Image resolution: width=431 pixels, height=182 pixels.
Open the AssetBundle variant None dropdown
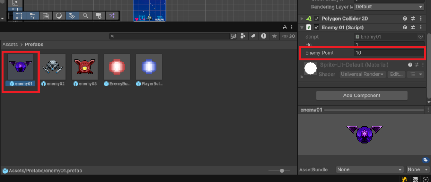tap(418, 170)
